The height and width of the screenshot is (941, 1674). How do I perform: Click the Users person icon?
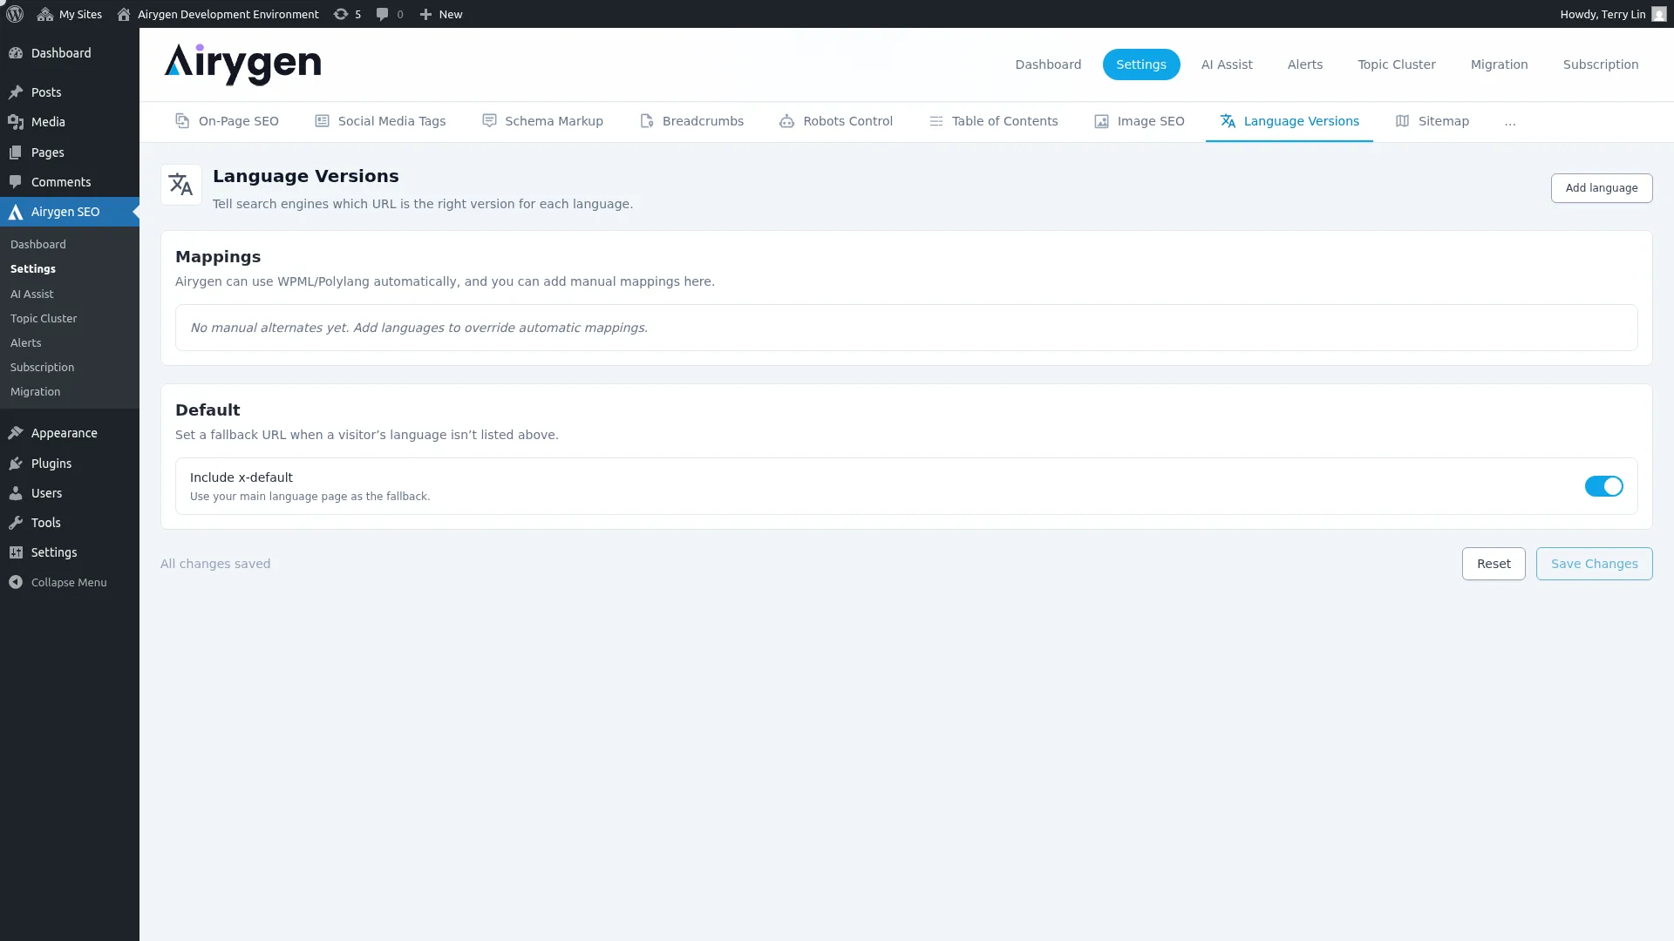[x=16, y=493]
